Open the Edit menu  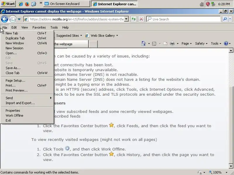pos(14,27)
